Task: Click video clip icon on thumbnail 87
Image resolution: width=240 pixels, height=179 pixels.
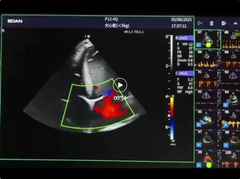Action: [x=199, y=45]
